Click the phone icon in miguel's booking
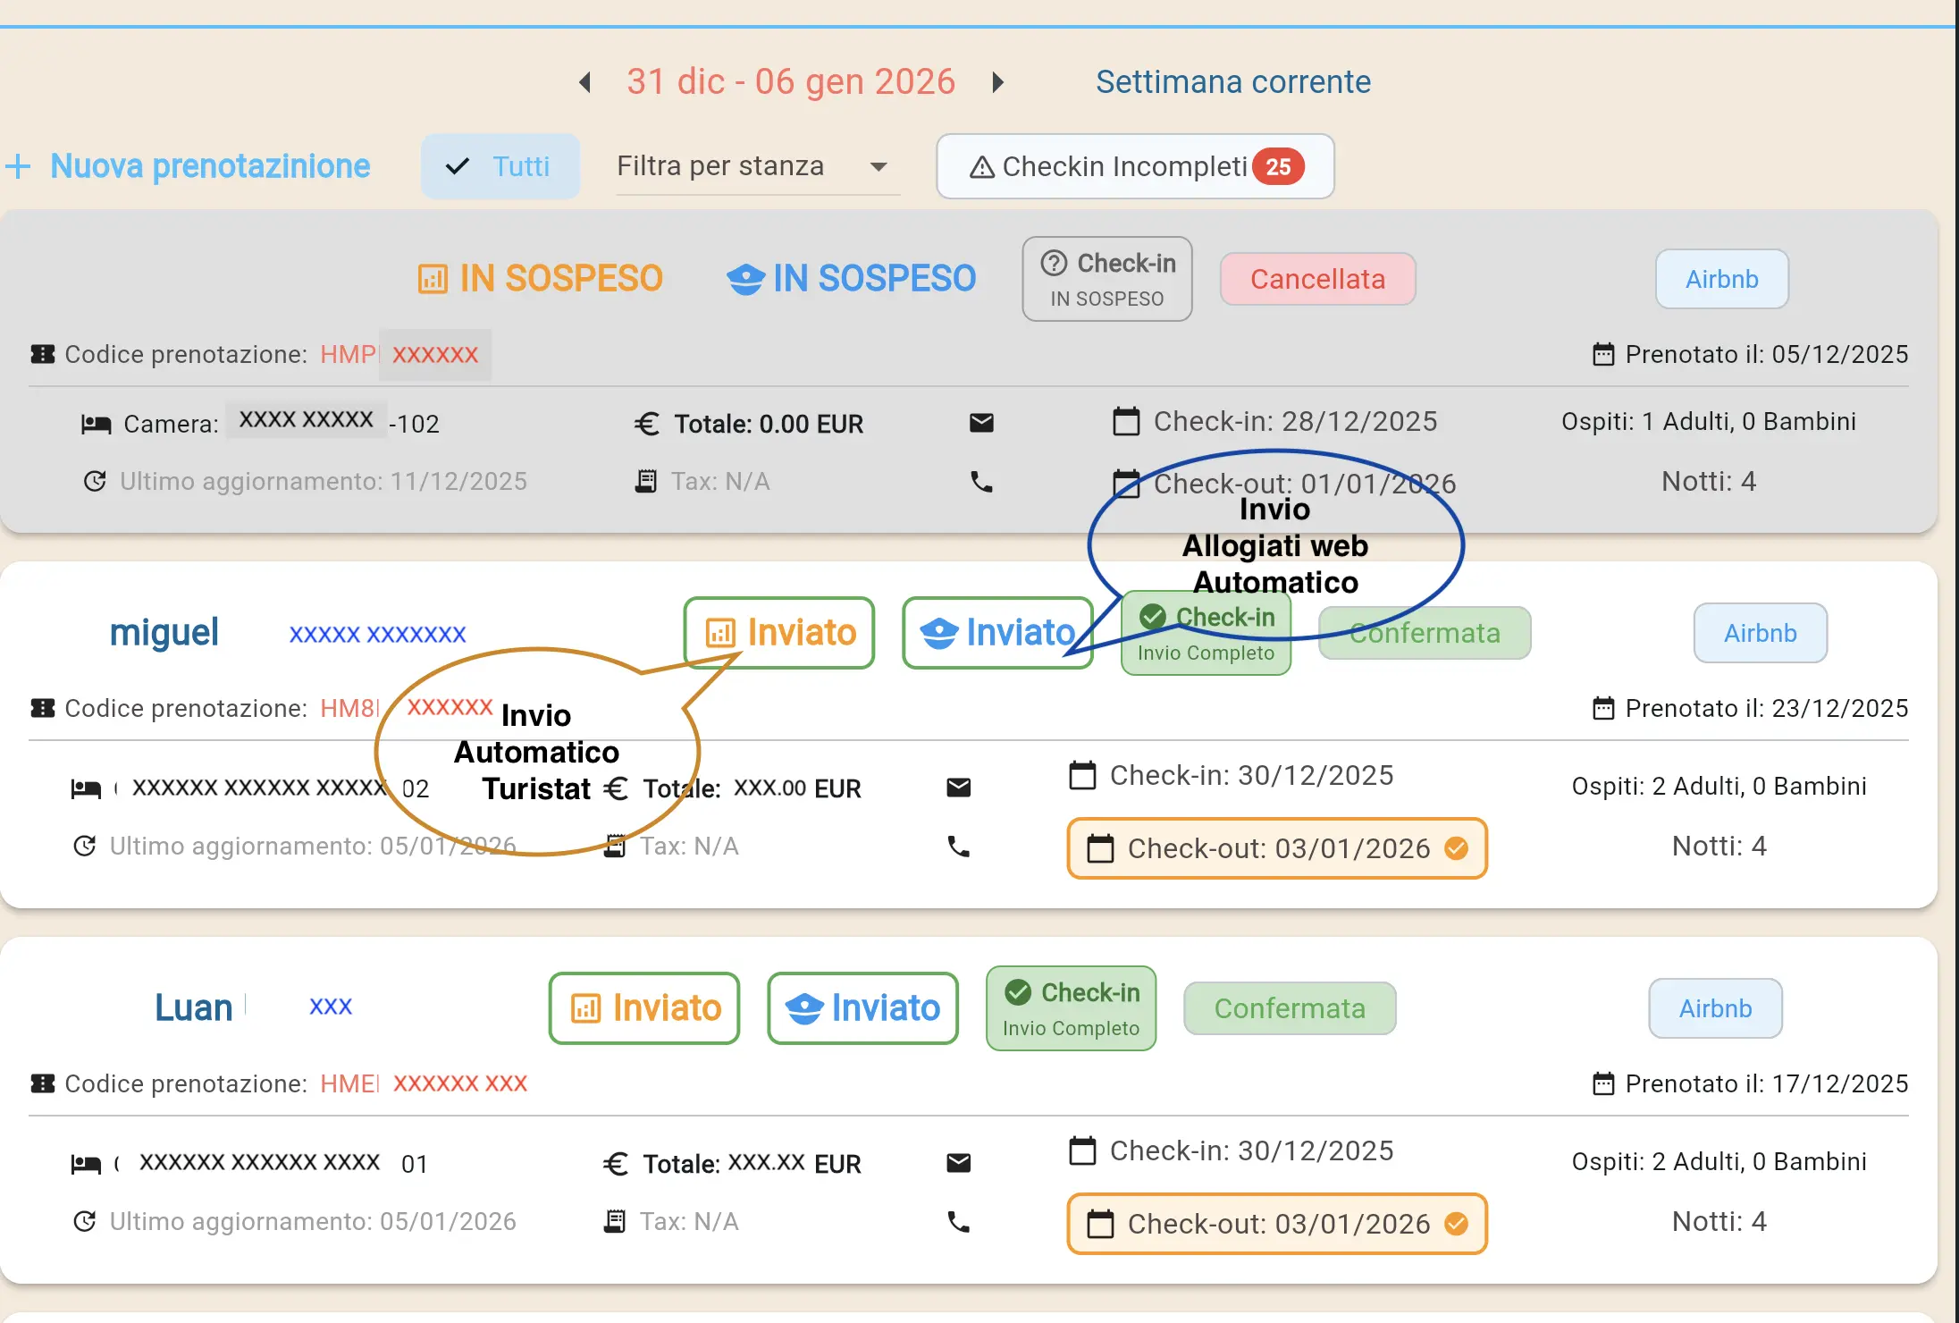The height and width of the screenshot is (1323, 1959). click(958, 847)
